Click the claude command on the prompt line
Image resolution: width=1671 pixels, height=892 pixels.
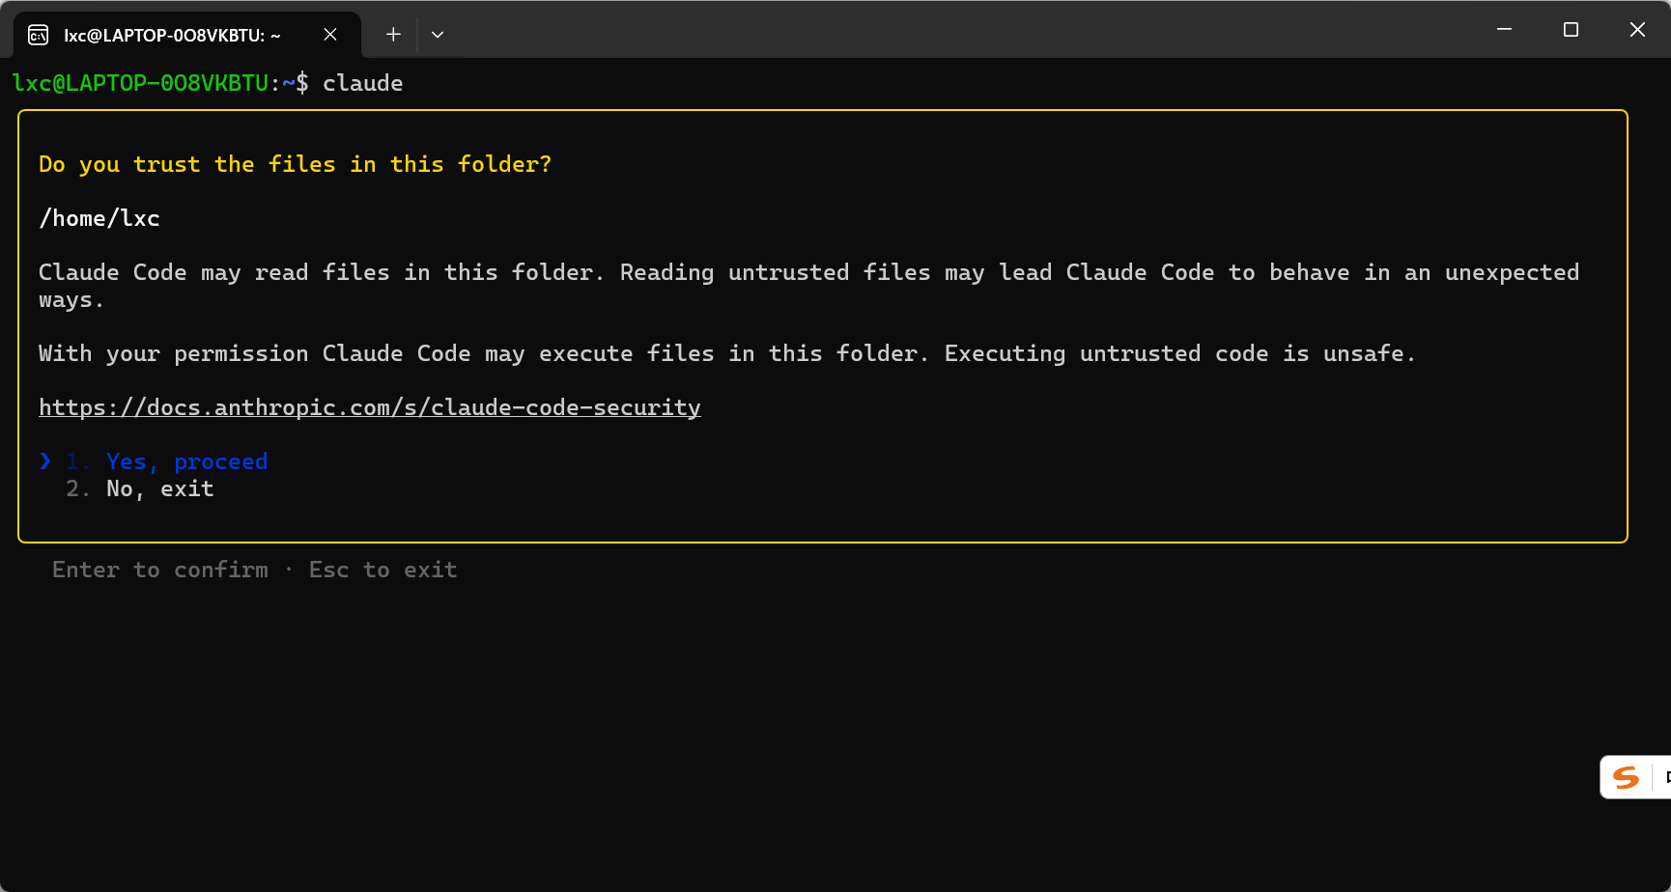(362, 83)
